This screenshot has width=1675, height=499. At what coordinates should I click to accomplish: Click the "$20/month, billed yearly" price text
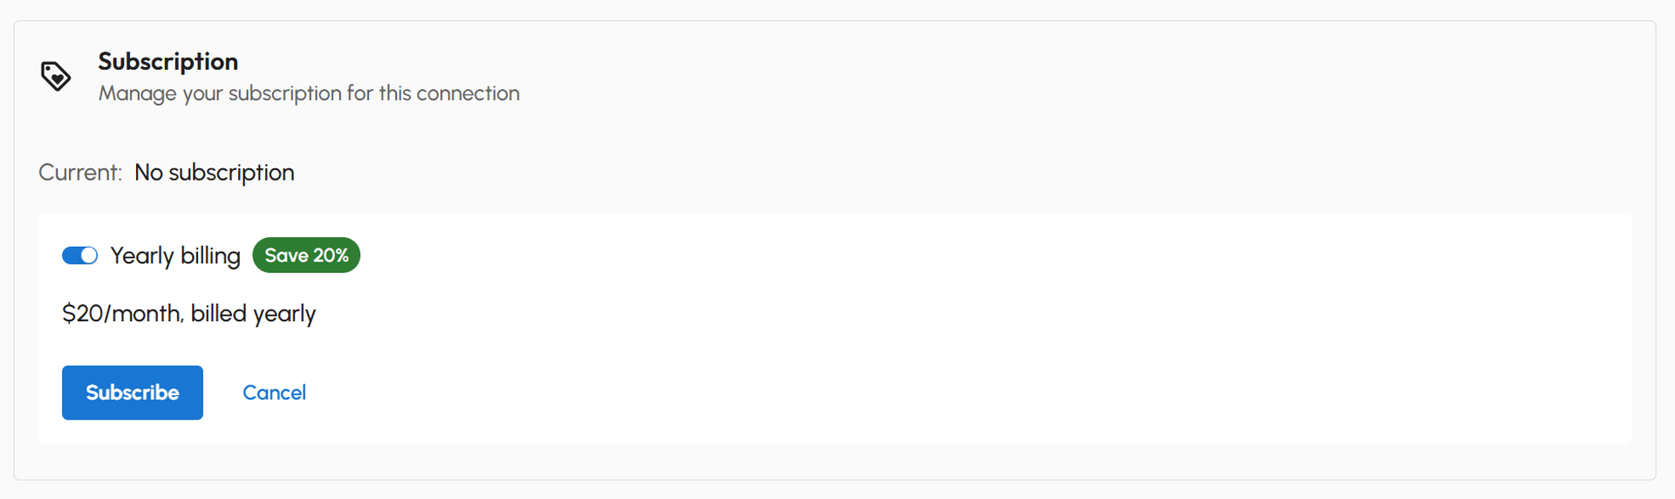coord(188,313)
